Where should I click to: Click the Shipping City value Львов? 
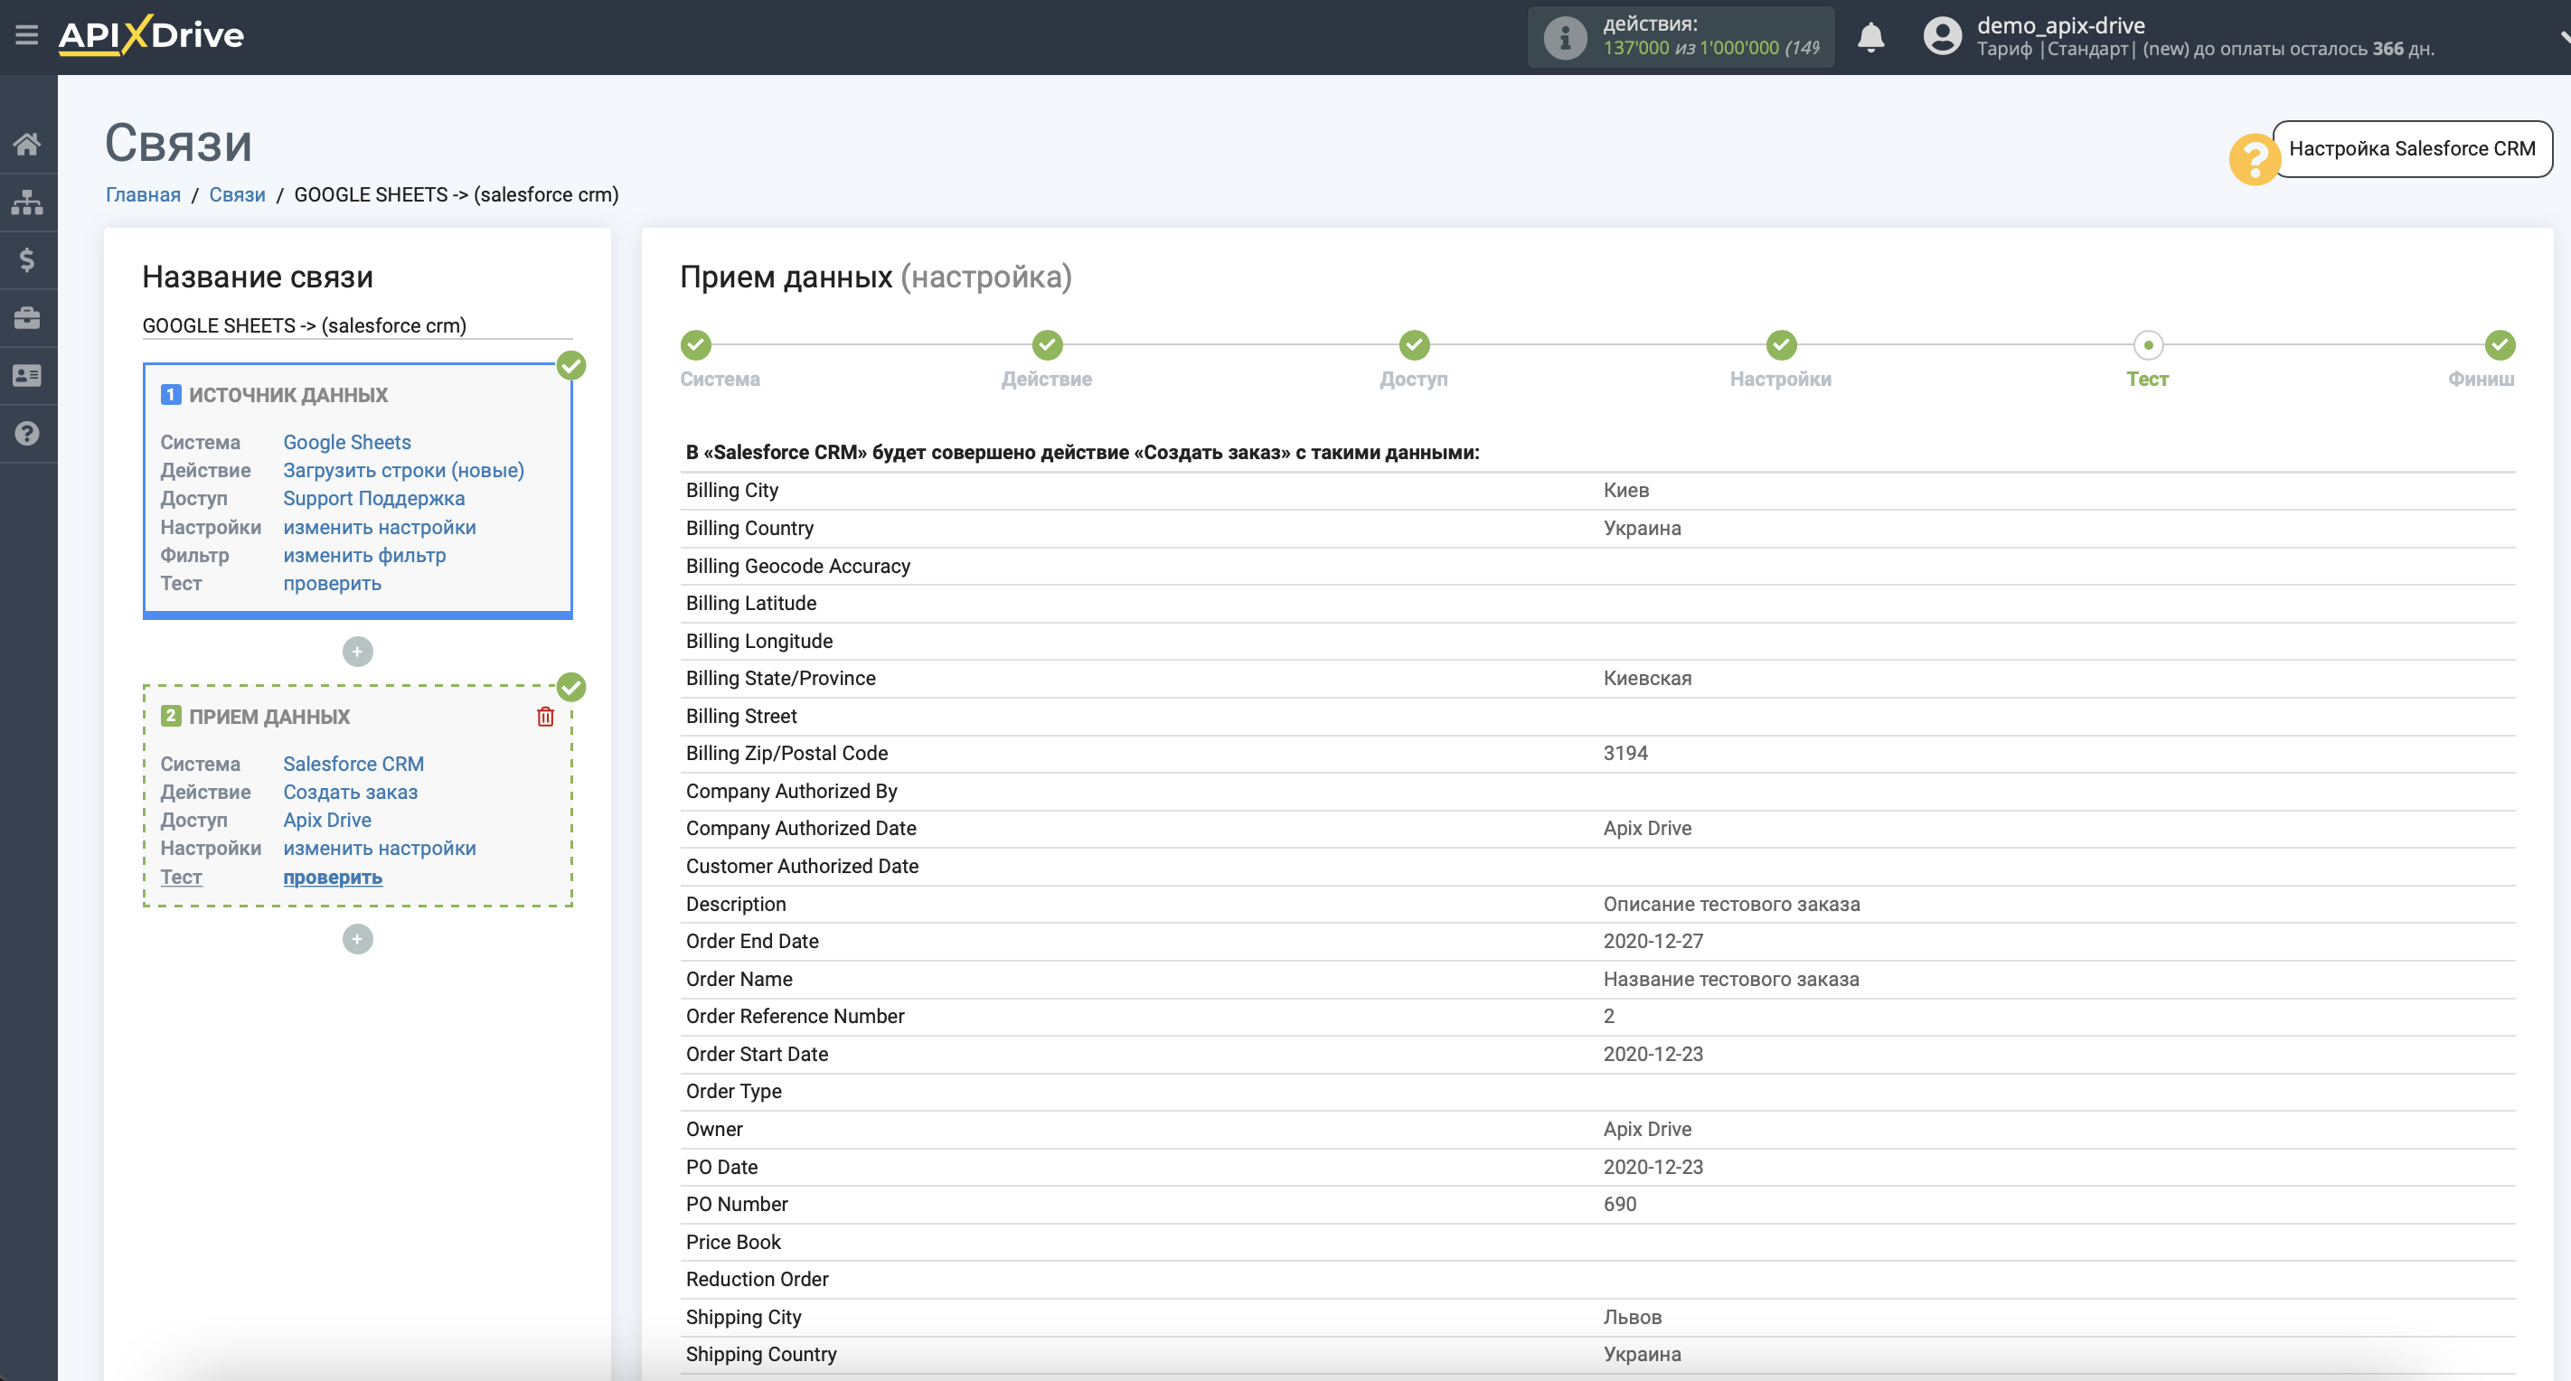point(1632,1317)
